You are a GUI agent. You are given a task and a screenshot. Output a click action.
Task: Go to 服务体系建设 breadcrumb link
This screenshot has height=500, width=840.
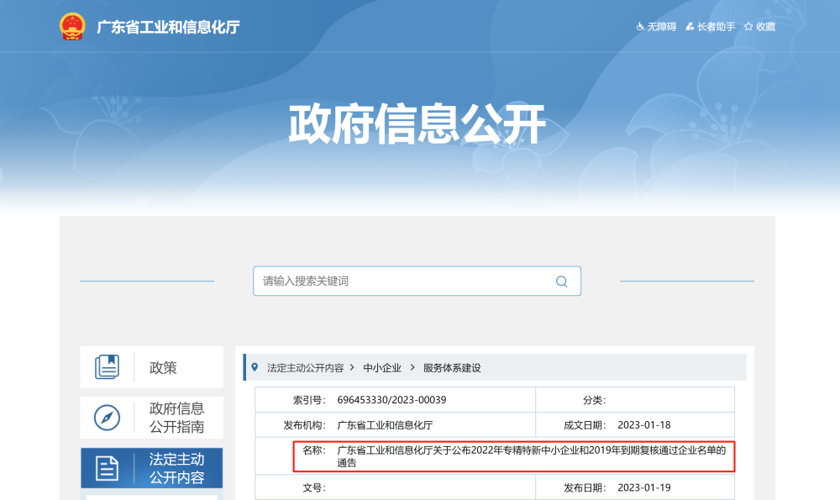[x=452, y=367]
